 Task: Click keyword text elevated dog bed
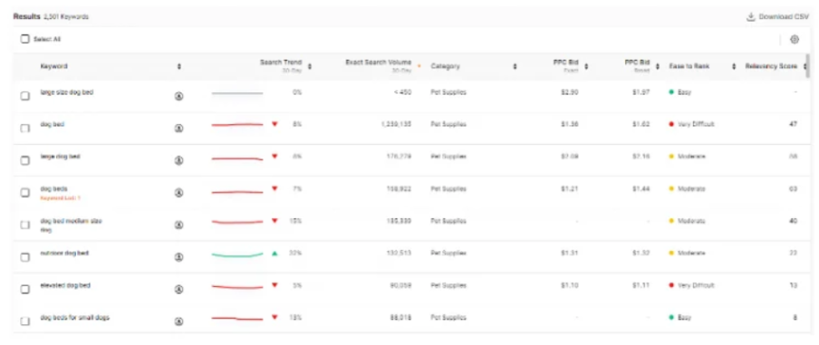coord(64,285)
